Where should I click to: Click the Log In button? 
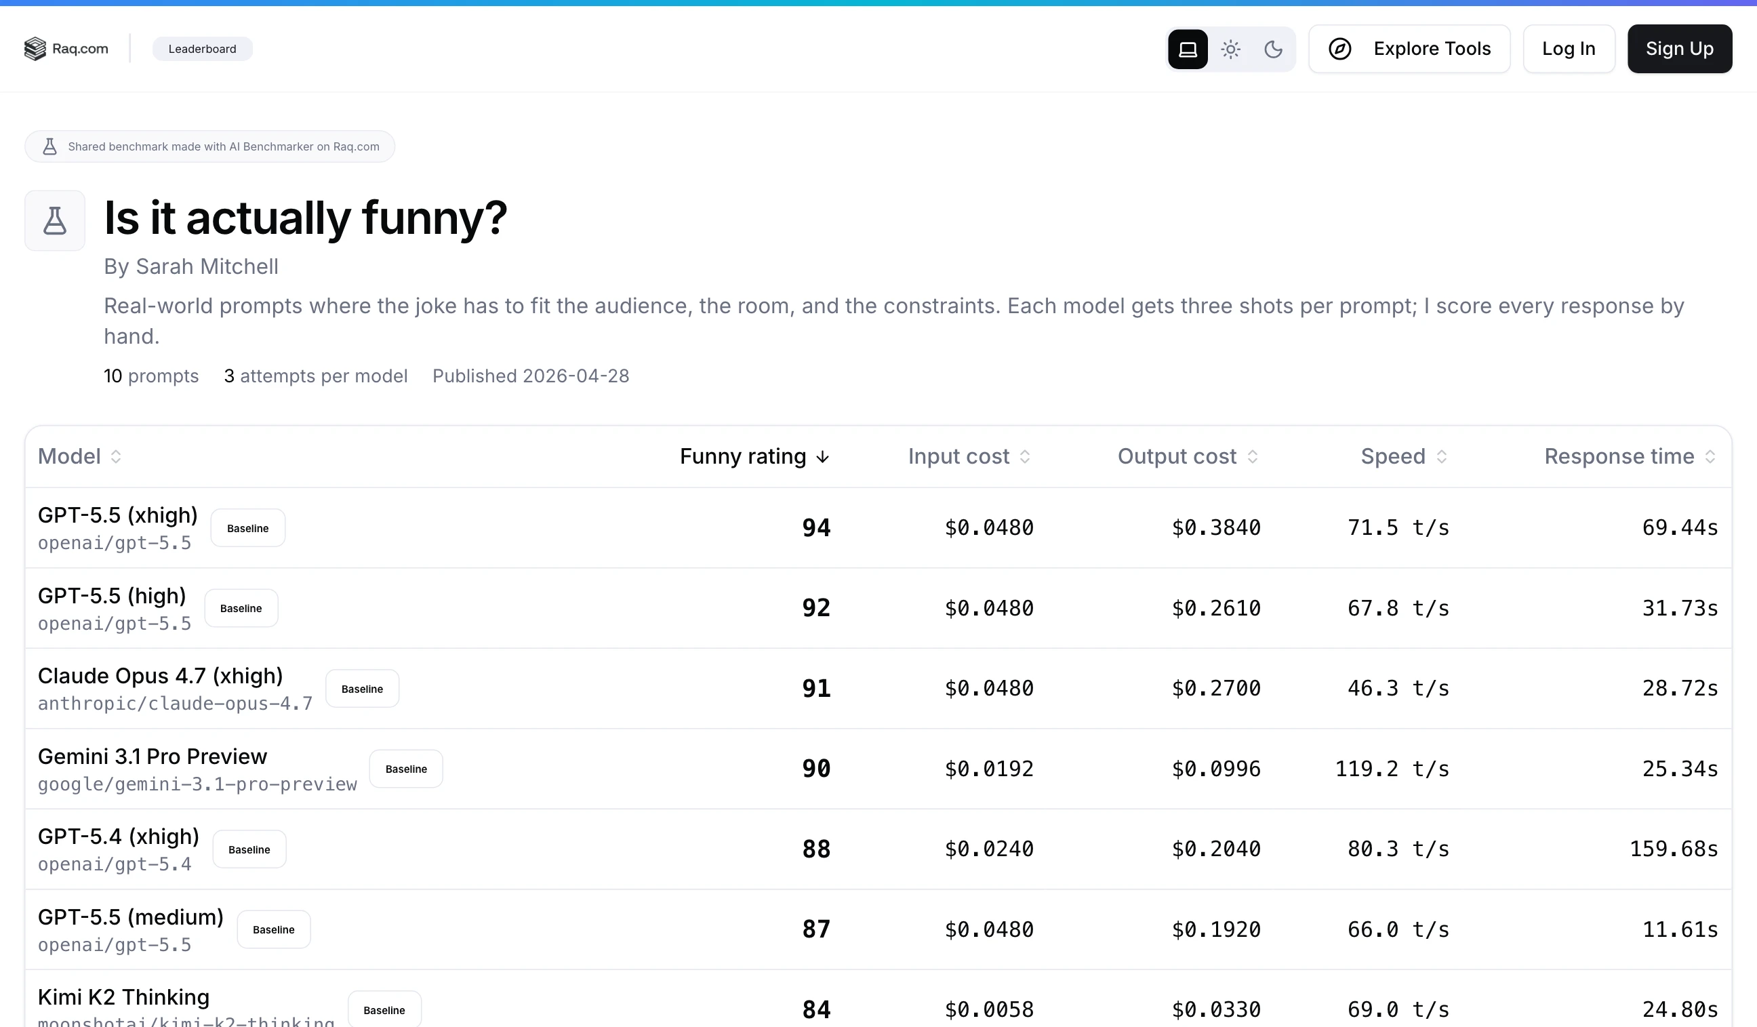pos(1568,49)
